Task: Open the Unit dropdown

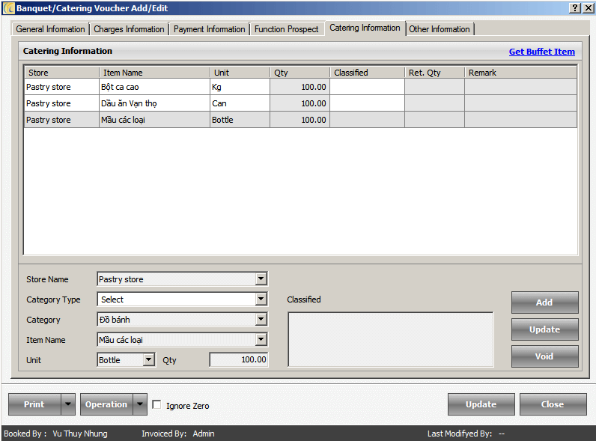Action: 148,360
